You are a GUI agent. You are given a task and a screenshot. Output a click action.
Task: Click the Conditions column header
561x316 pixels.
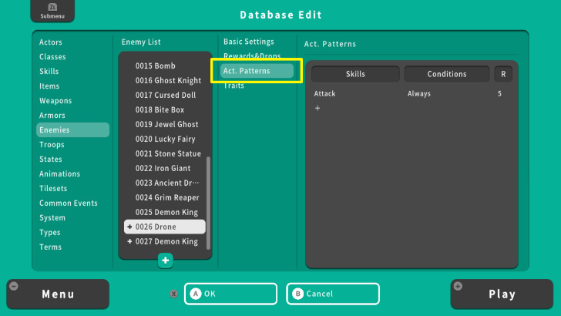(447, 74)
